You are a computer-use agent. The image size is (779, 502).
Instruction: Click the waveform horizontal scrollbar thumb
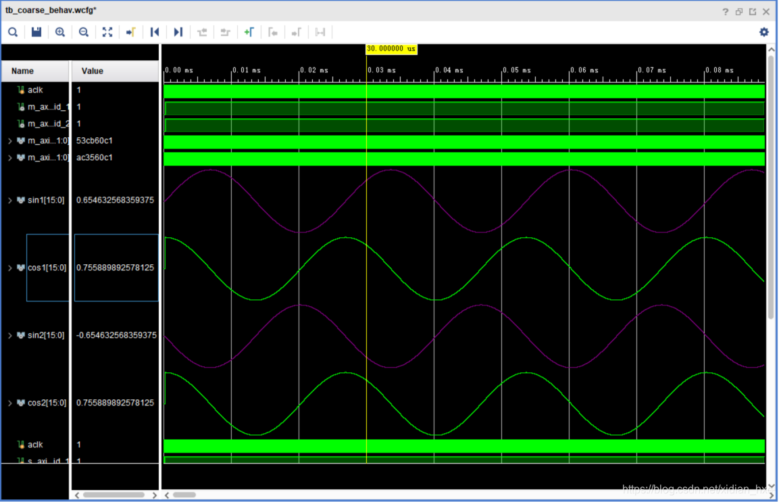tap(184, 495)
